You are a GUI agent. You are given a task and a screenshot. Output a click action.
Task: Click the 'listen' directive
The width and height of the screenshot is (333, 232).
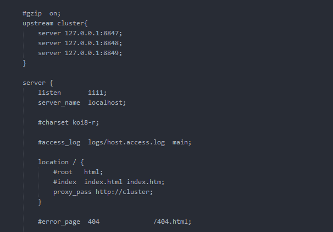[49, 93]
